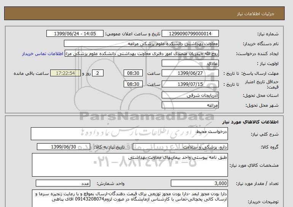
Task: Select the label استان محل تحویل
Action: point(261,95)
